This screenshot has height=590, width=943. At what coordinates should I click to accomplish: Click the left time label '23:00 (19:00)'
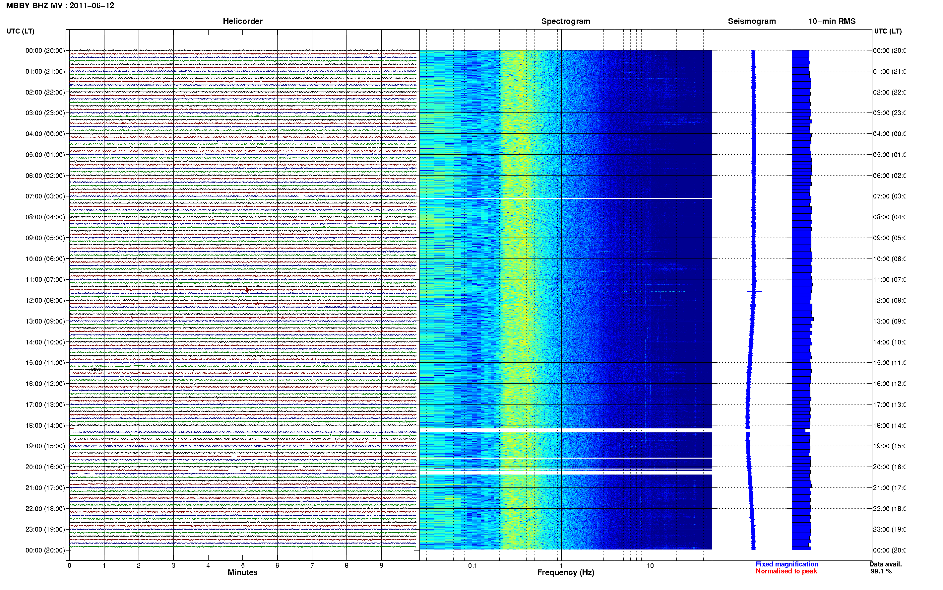coord(45,530)
